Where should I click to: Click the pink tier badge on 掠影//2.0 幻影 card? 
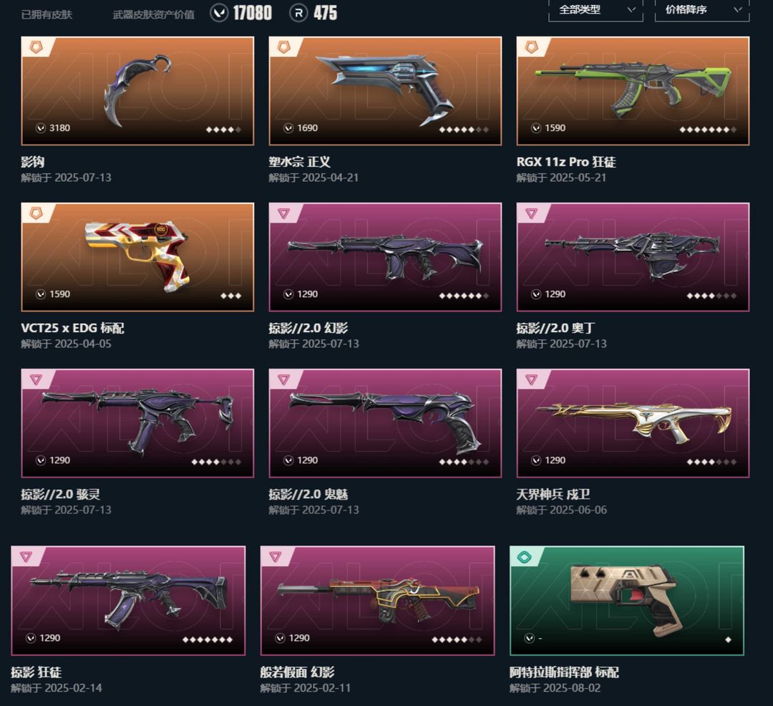(284, 213)
